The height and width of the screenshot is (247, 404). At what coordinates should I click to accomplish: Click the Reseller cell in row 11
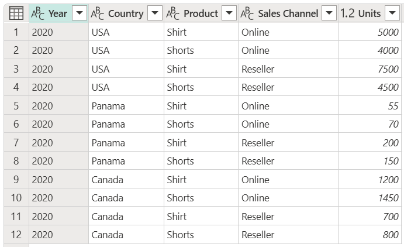(x=258, y=217)
